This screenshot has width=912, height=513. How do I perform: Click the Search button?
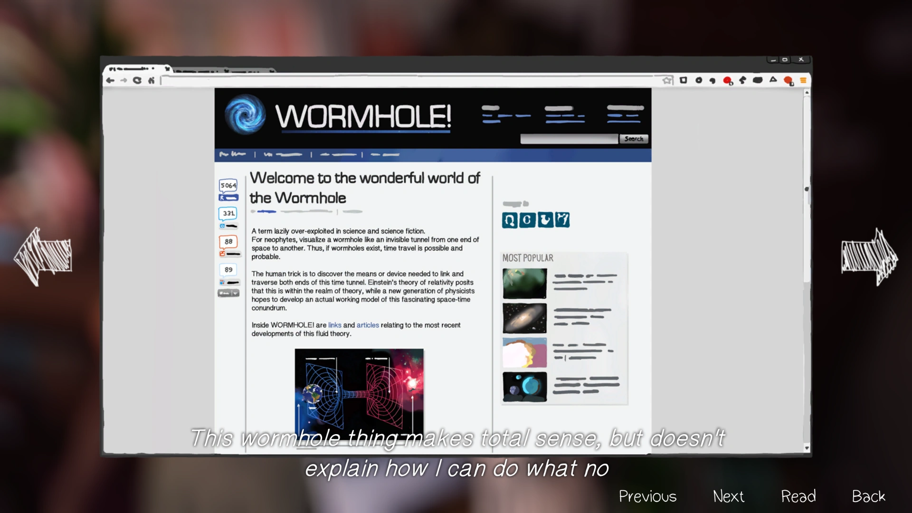click(634, 139)
